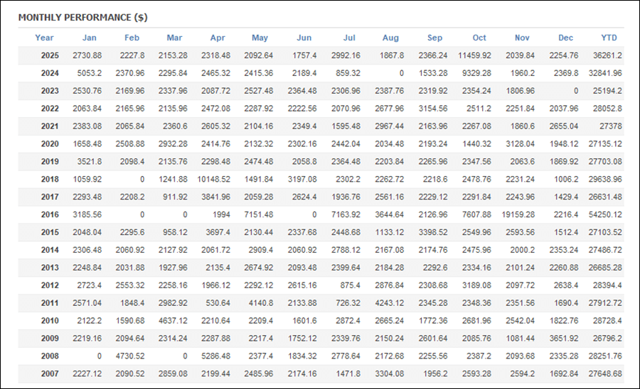
Task: Click the Apr column header
Action: pos(218,38)
